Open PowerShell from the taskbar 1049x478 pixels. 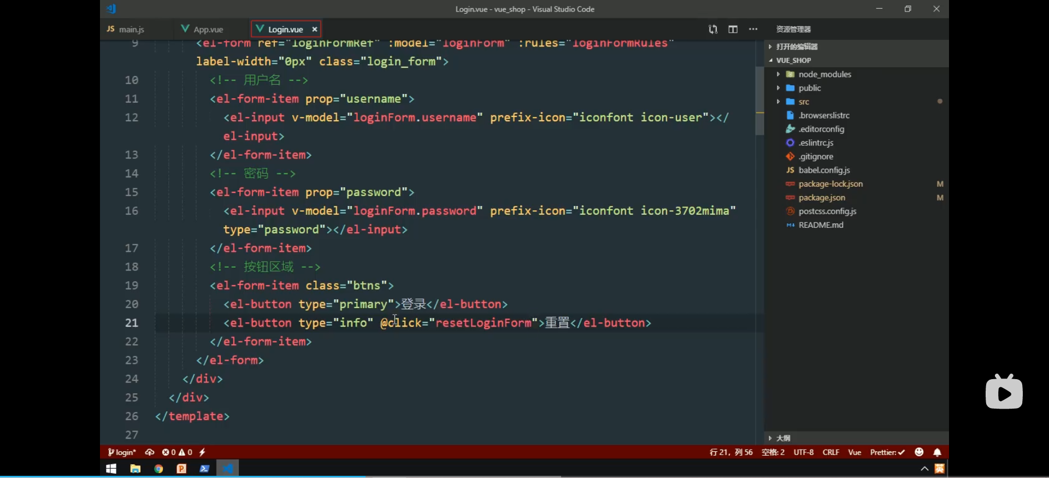(x=204, y=469)
